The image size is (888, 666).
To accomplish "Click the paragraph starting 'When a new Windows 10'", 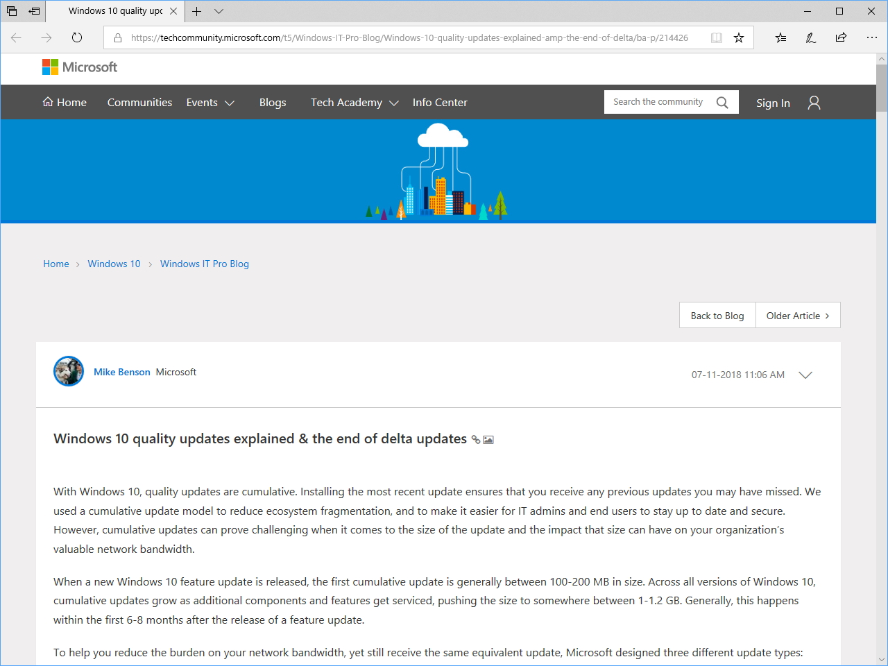I will point(436,601).
